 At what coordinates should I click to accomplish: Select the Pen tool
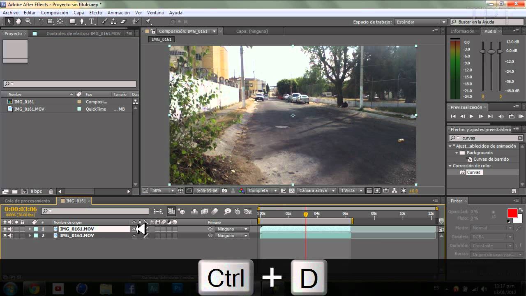[82, 21]
